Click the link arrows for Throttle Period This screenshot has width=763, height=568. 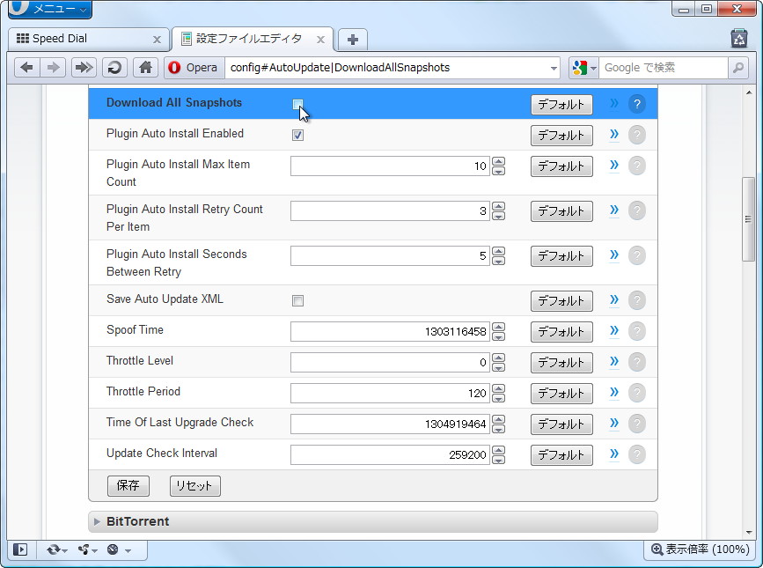click(x=614, y=392)
